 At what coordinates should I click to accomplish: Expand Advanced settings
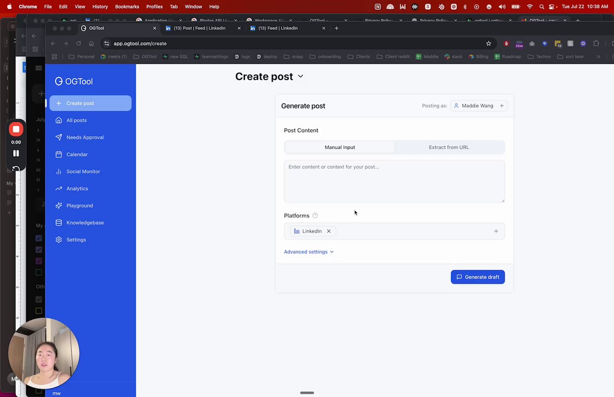(x=308, y=252)
